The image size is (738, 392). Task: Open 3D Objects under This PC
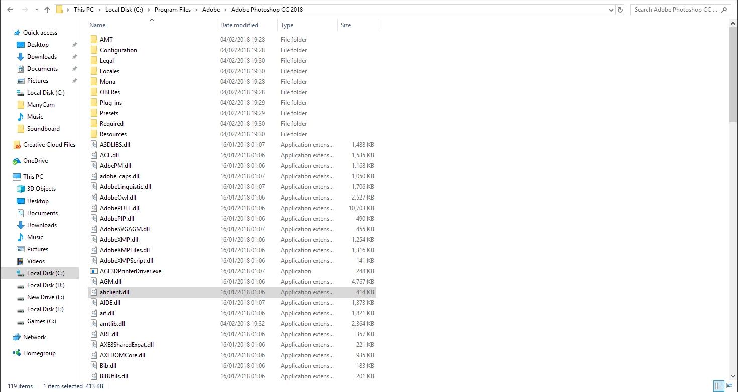[41, 189]
